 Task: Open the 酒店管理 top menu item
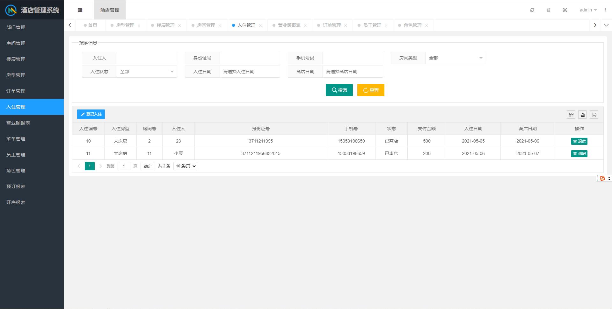tap(110, 10)
